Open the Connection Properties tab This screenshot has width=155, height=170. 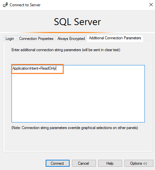36,39
